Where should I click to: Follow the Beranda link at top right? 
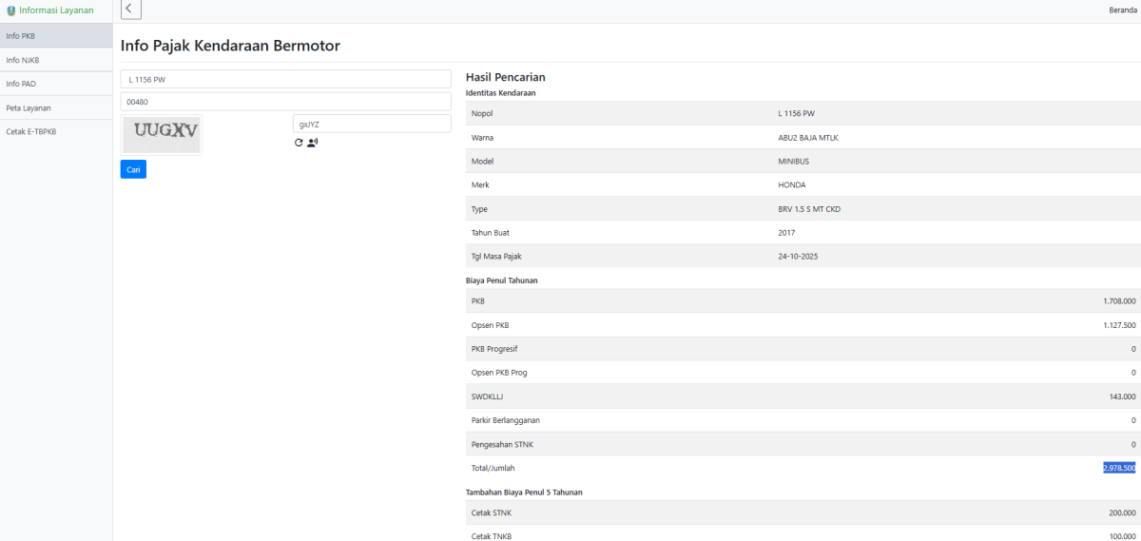click(x=1122, y=10)
